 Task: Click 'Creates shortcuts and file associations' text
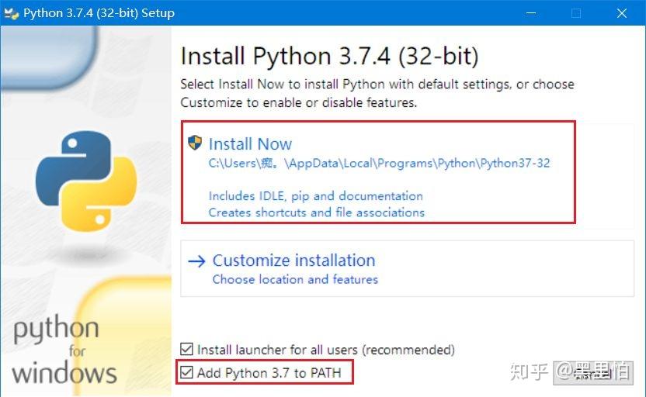click(x=317, y=212)
